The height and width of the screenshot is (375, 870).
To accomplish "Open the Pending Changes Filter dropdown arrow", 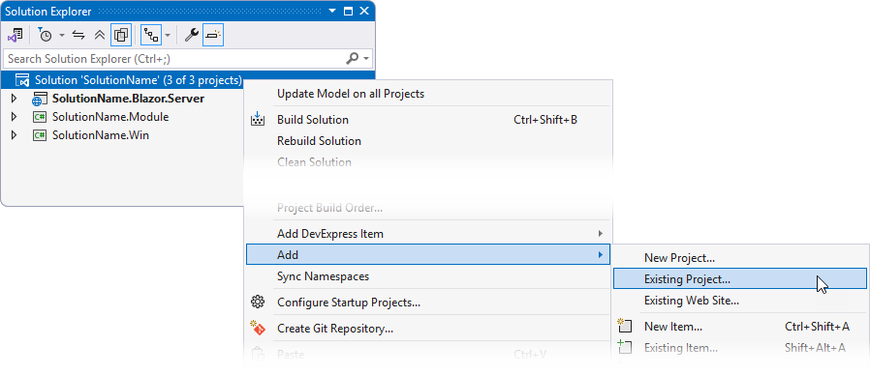I will tap(62, 36).
